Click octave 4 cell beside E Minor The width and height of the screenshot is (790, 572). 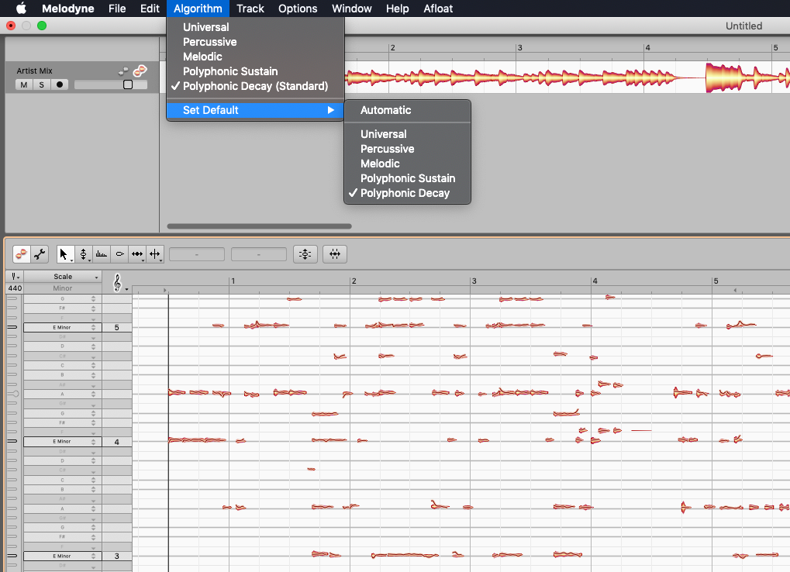click(117, 442)
